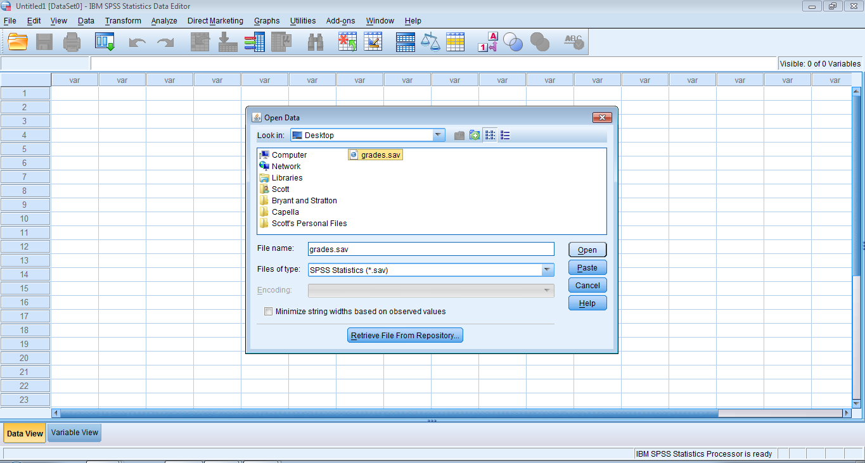Open the Files of type dropdown
The width and height of the screenshot is (865, 463).
click(x=548, y=270)
